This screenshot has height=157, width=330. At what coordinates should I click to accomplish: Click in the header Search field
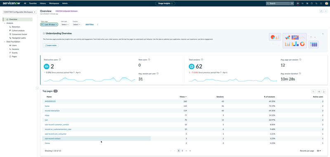278,3
